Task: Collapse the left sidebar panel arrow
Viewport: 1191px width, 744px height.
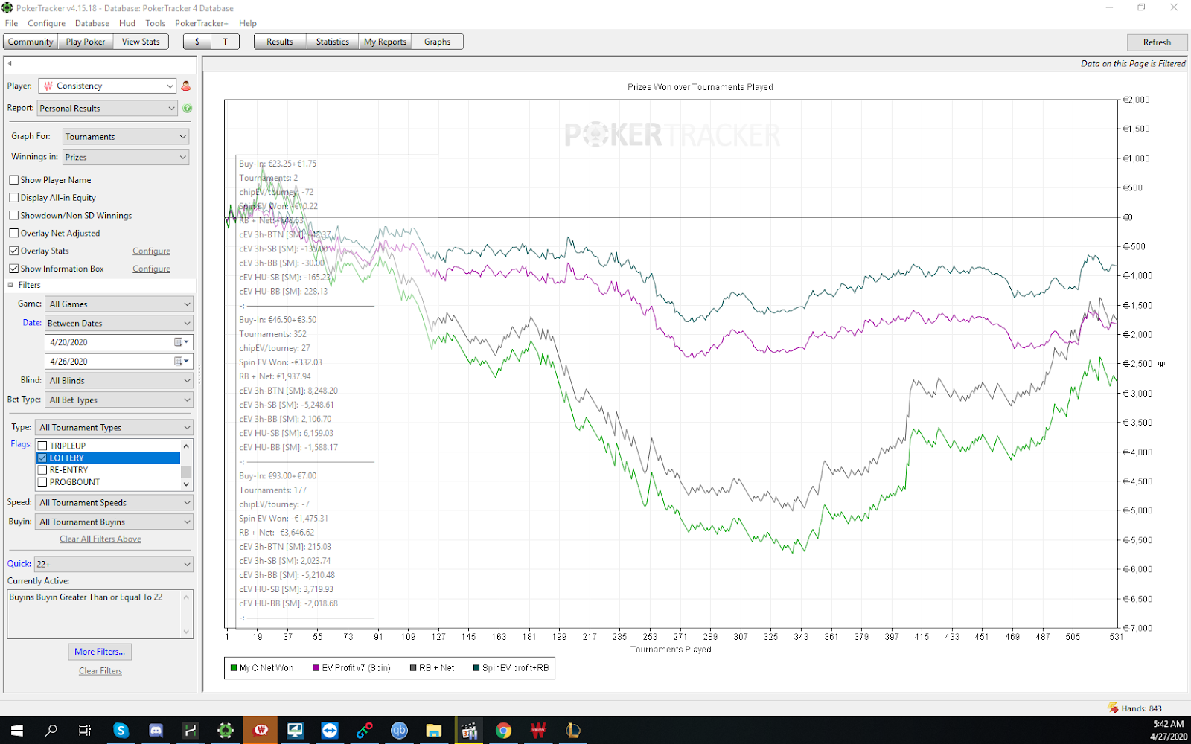Action: pyautogui.click(x=10, y=64)
